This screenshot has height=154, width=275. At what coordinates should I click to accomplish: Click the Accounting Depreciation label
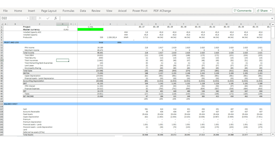coord(34,81)
